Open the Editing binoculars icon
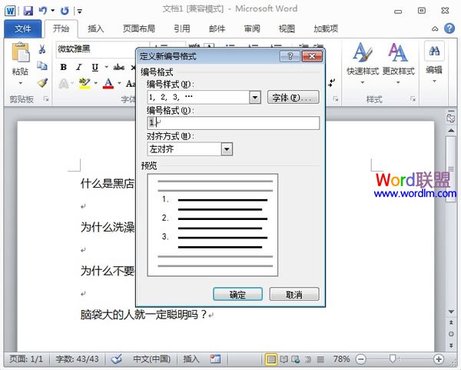This screenshot has width=461, height=370. [x=434, y=51]
